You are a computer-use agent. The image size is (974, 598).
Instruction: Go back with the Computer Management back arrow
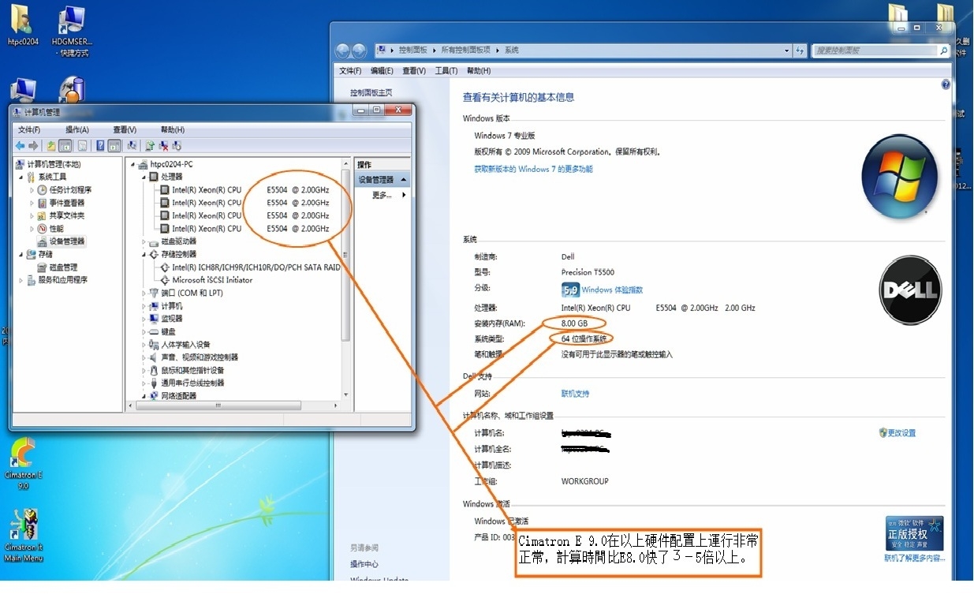click(21, 146)
